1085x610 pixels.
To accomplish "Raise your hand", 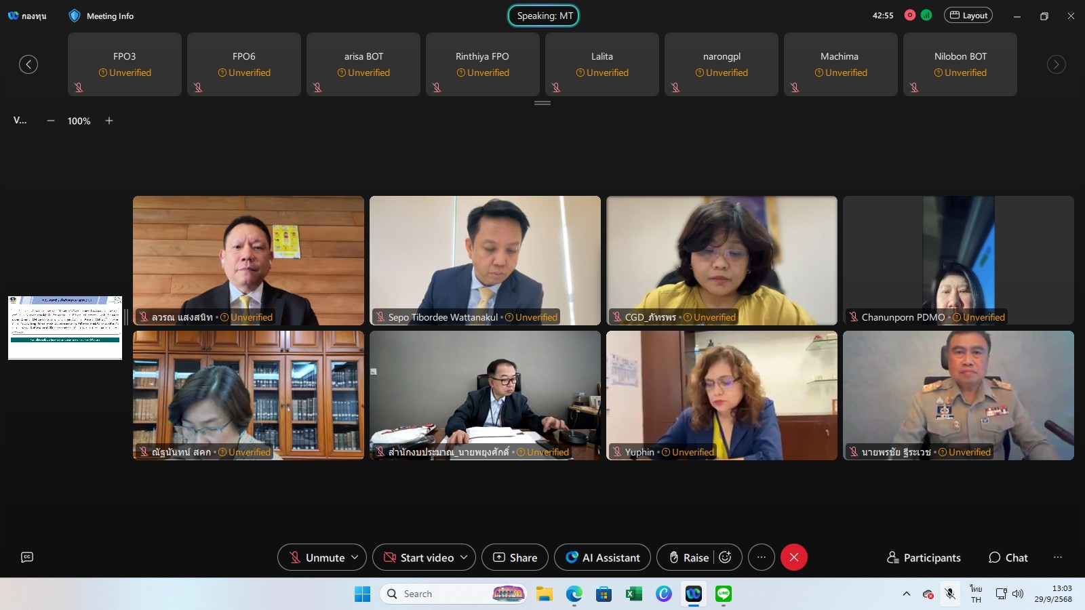I will pyautogui.click(x=689, y=557).
